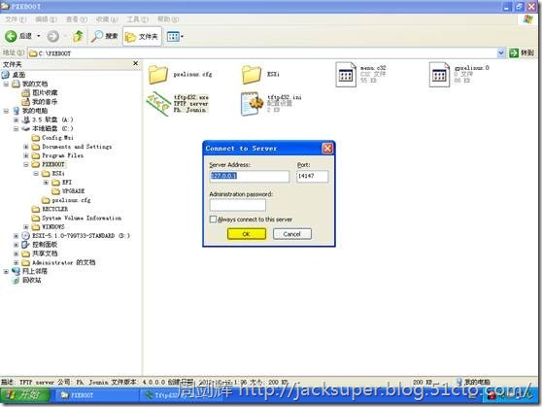Click the green Back arrow icon
The height and width of the screenshot is (407, 542).
(x=11, y=36)
